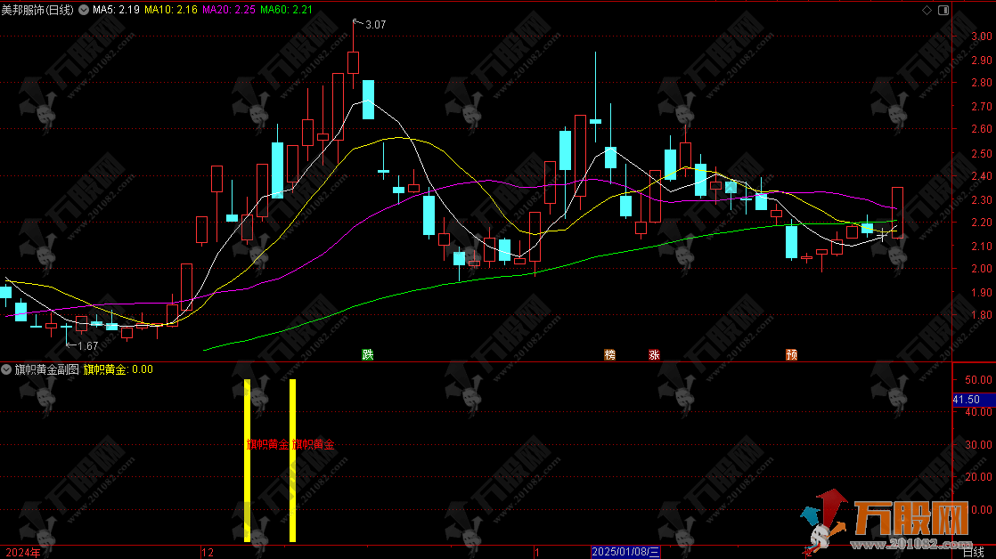Click the 2.00 price axis label

coord(982,269)
